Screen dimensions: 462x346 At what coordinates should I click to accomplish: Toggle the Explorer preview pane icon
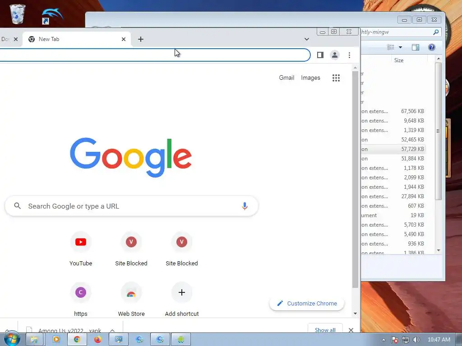tap(415, 47)
